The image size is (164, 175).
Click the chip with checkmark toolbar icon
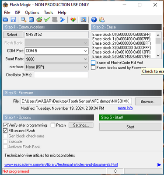(x=39, y=20)
